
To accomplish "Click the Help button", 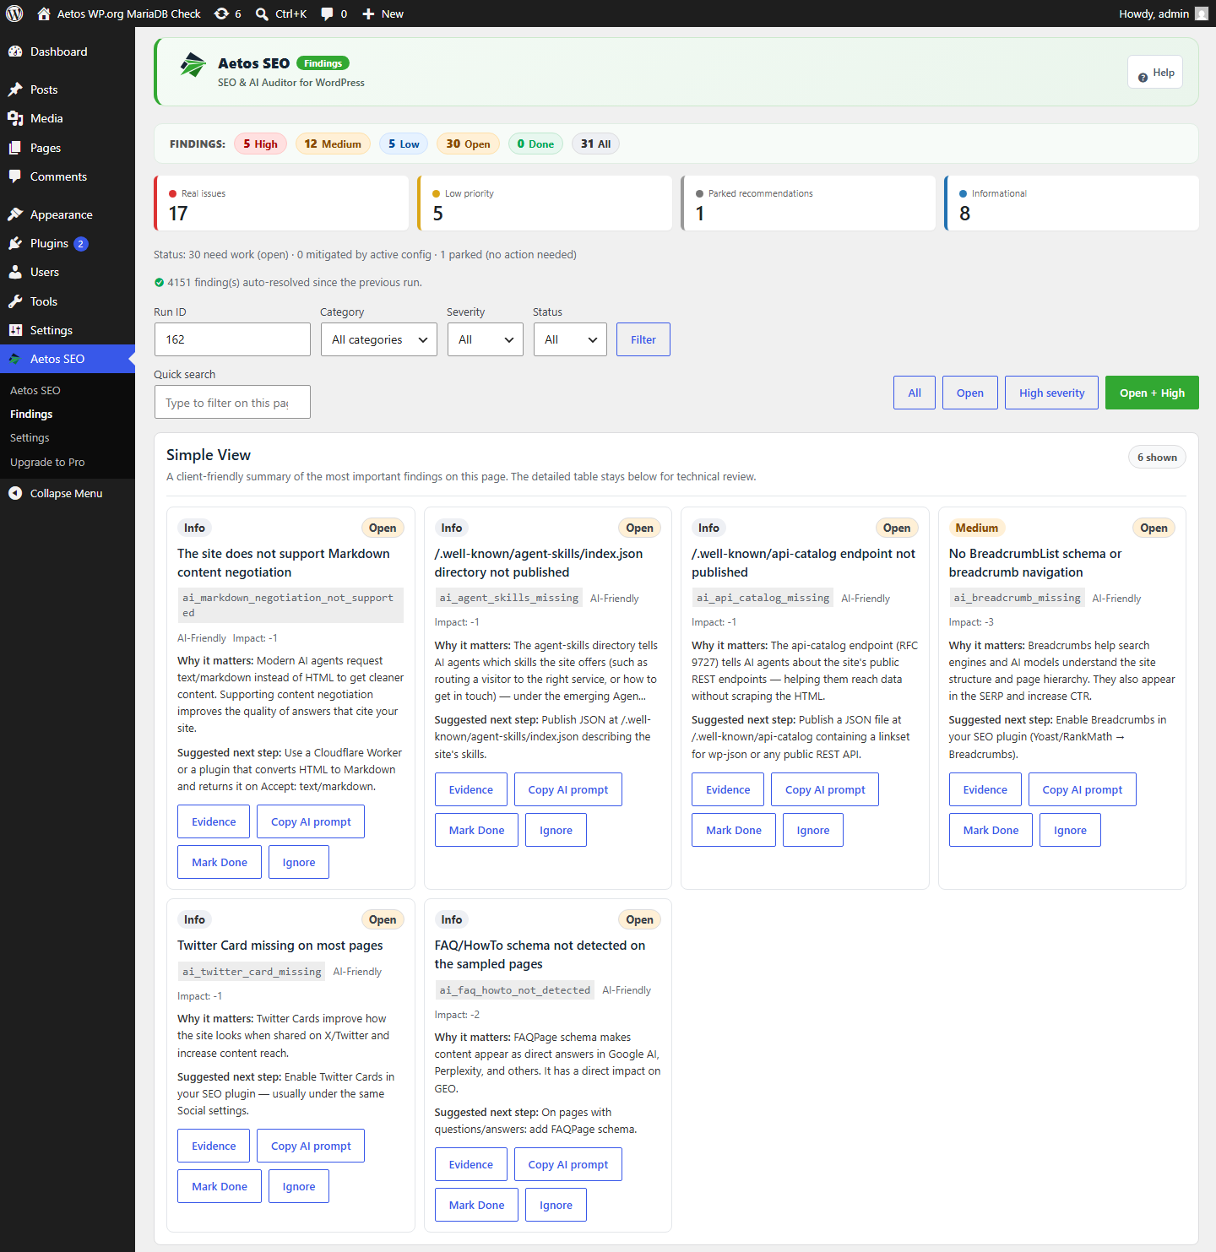I will pyautogui.click(x=1155, y=72).
